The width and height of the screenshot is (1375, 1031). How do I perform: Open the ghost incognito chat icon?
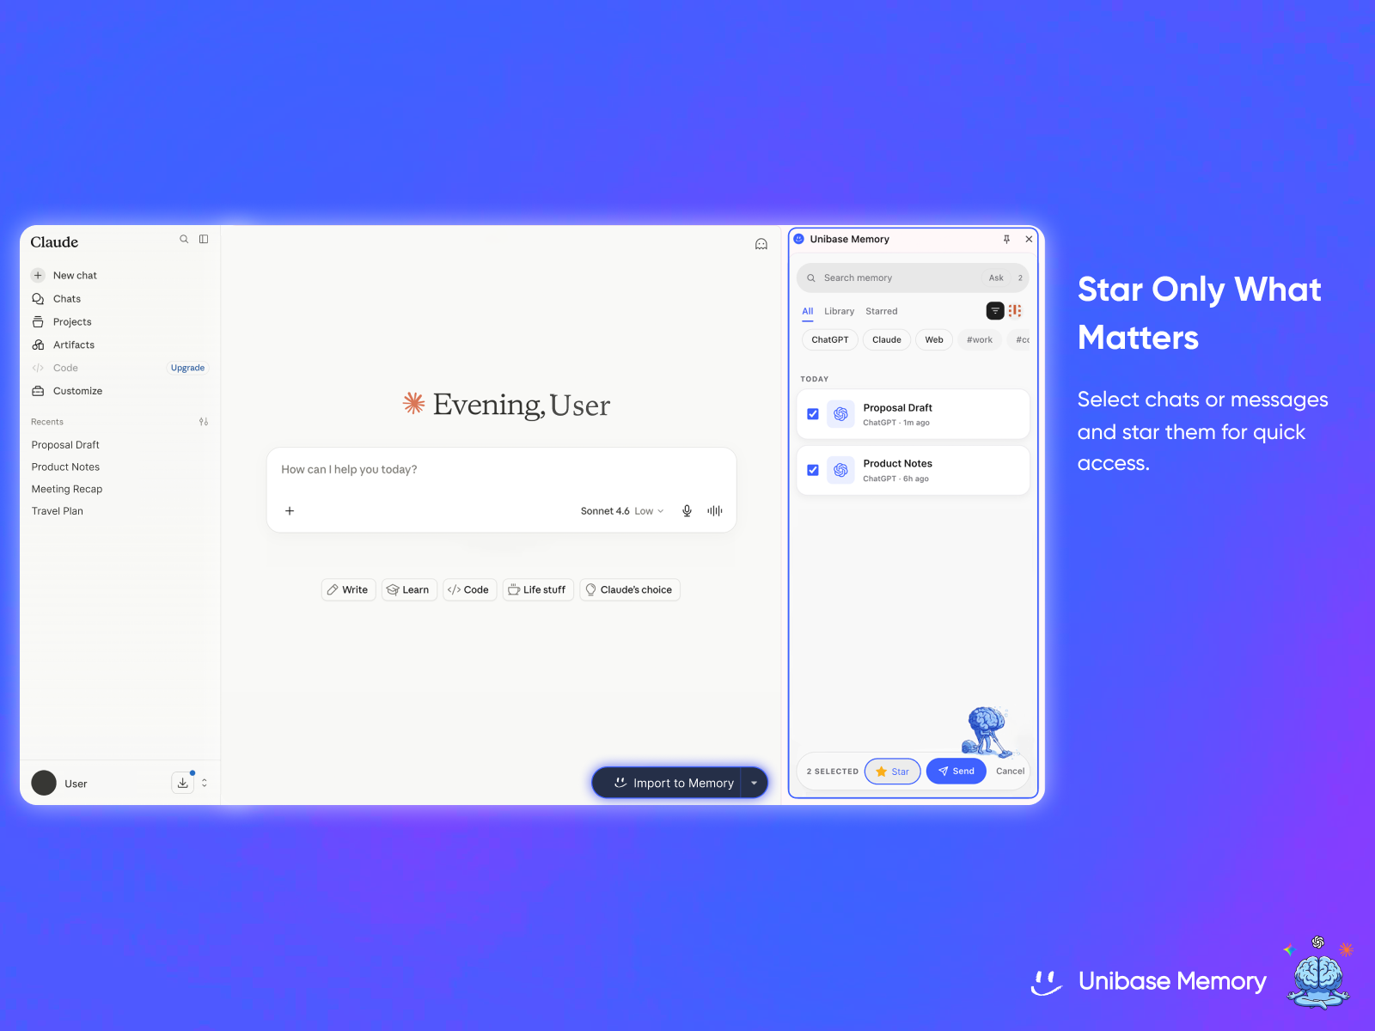click(761, 244)
